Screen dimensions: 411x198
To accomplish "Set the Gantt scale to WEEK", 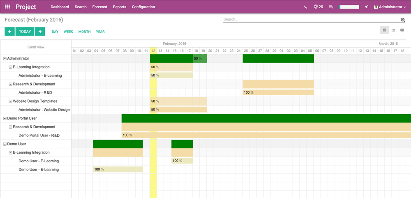I will [x=68, y=32].
